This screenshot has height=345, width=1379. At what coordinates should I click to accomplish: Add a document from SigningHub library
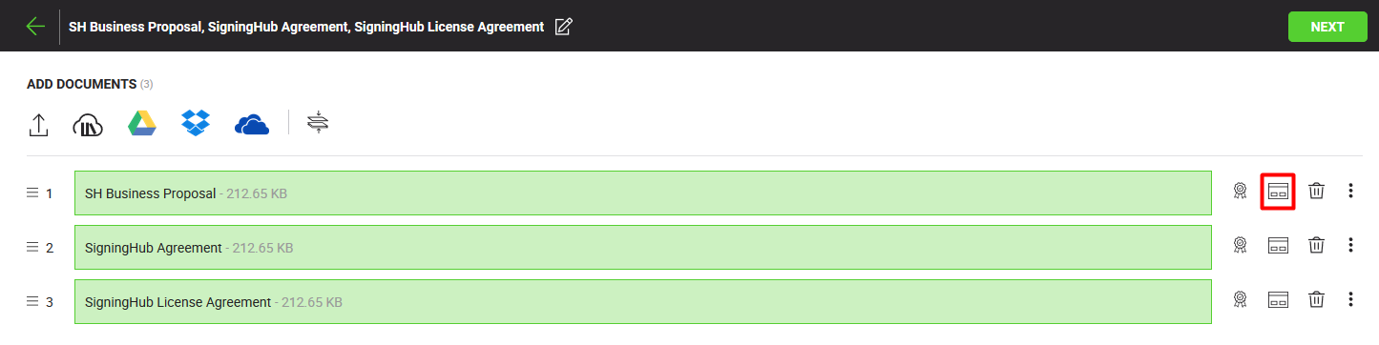click(88, 124)
